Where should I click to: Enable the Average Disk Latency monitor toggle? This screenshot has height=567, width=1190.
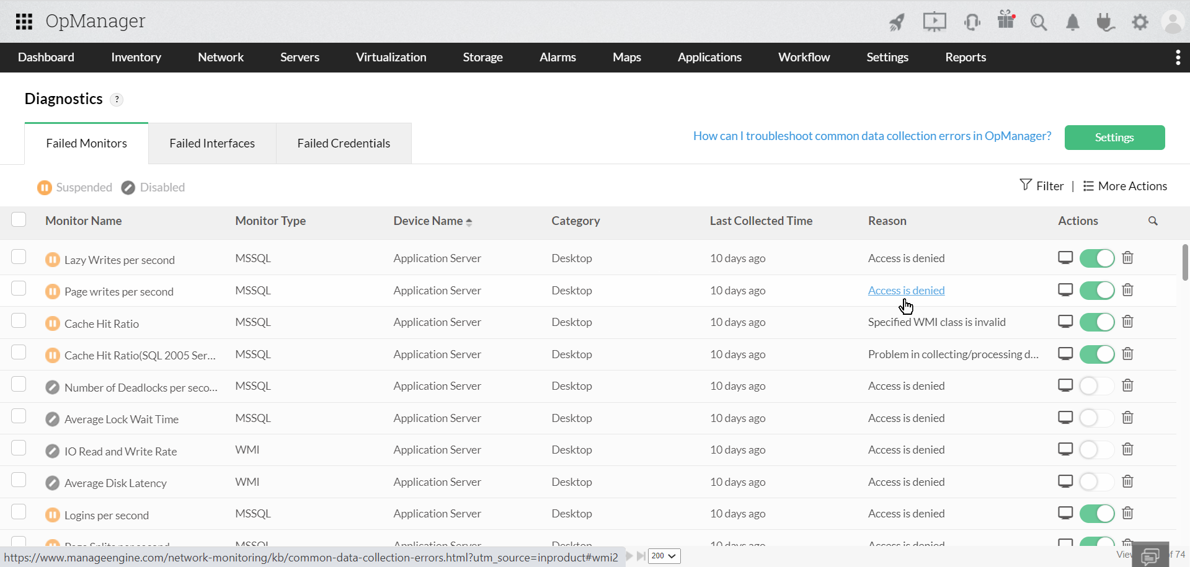coord(1097,481)
